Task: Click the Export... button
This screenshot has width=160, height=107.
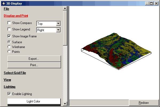Action: [34, 59]
